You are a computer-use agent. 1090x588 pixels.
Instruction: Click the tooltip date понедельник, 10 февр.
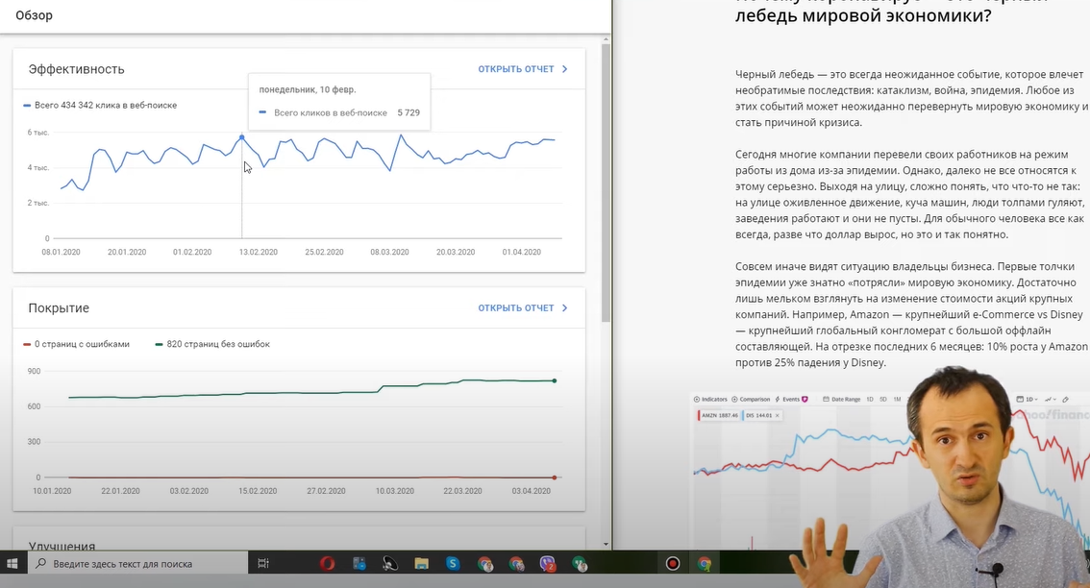[x=308, y=89]
